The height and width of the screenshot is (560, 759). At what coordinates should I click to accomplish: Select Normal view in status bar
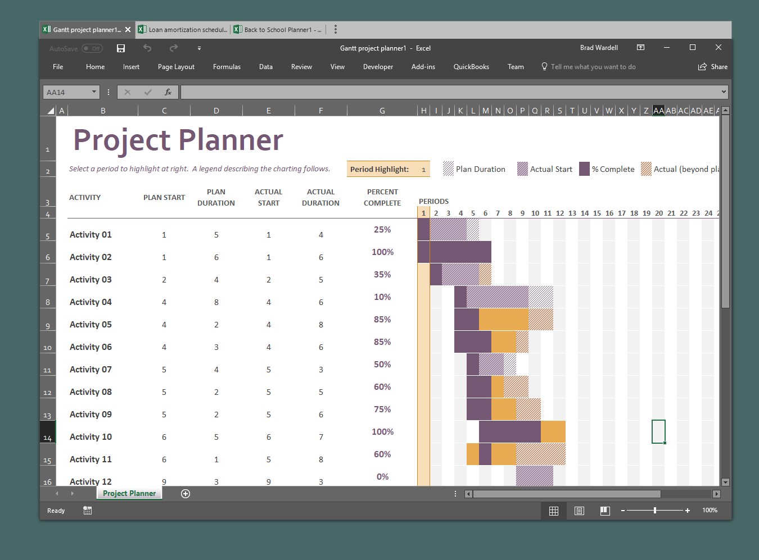(553, 511)
